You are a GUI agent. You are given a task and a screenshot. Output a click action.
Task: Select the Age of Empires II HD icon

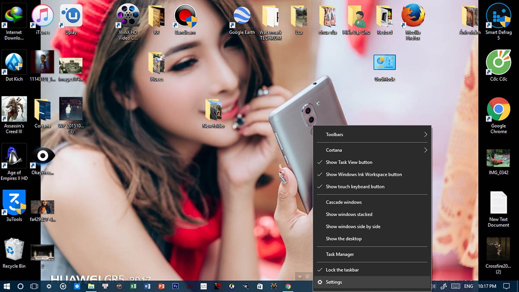coord(14,162)
